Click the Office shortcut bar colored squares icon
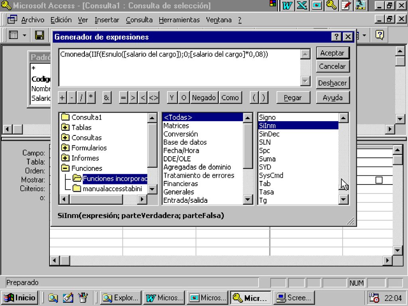The image size is (408, 306). coord(273,3)
